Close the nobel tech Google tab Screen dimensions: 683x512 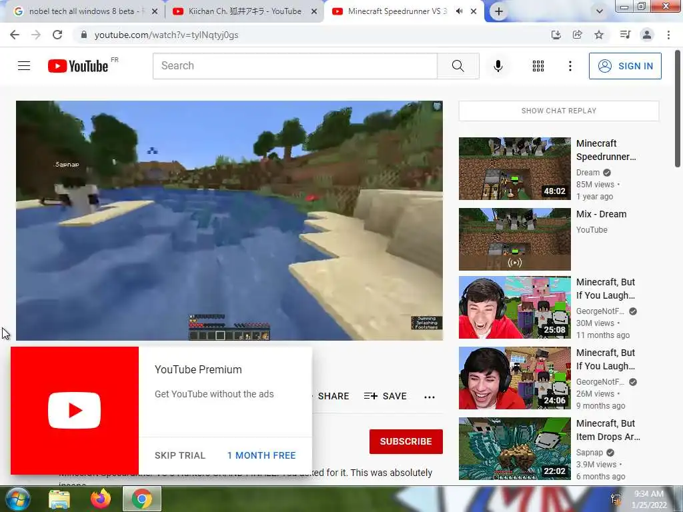click(x=154, y=12)
